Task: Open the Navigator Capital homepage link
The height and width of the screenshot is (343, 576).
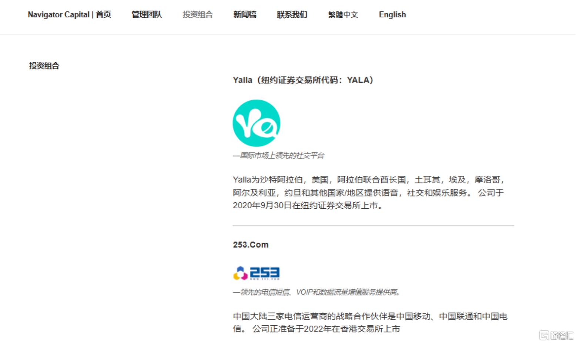Action: (70, 14)
